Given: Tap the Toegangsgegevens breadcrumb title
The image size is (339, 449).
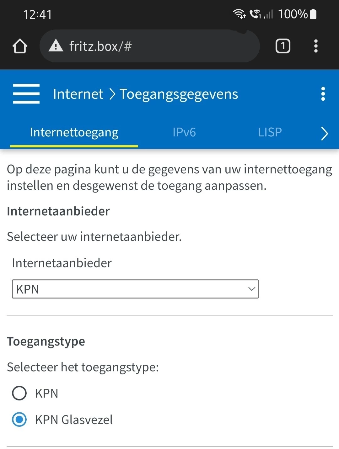Looking at the screenshot, I should 179,94.
